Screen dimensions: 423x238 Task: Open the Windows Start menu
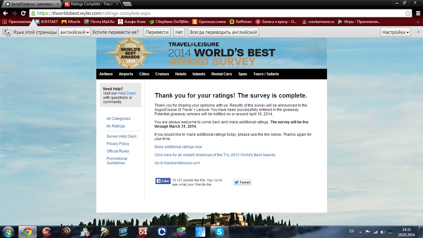point(8,232)
